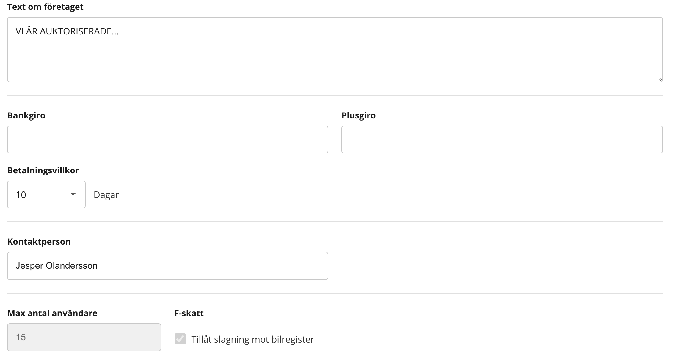The height and width of the screenshot is (361, 684).
Task: Open the Betalningsvillkor days dropdown showing 10
Action: (46, 194)
